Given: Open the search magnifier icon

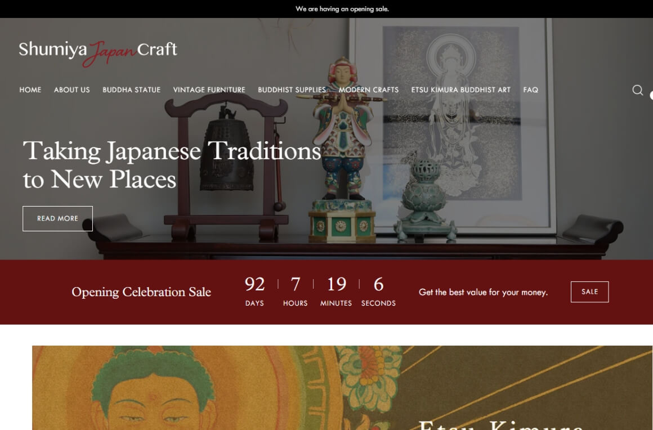Looking at the screenshot, I should click(637, 90).
